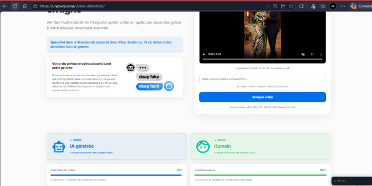Open the reader view icon in address bar
Screen dimensions: 372x186
(x=283, y=6)
